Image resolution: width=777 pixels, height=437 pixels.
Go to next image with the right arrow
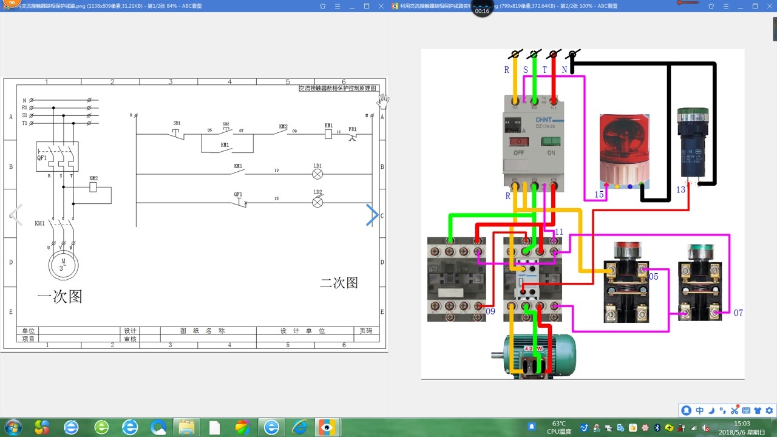pos(372,215)
